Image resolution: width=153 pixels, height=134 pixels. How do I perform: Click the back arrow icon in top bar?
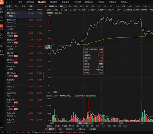(x=7, y=2)
